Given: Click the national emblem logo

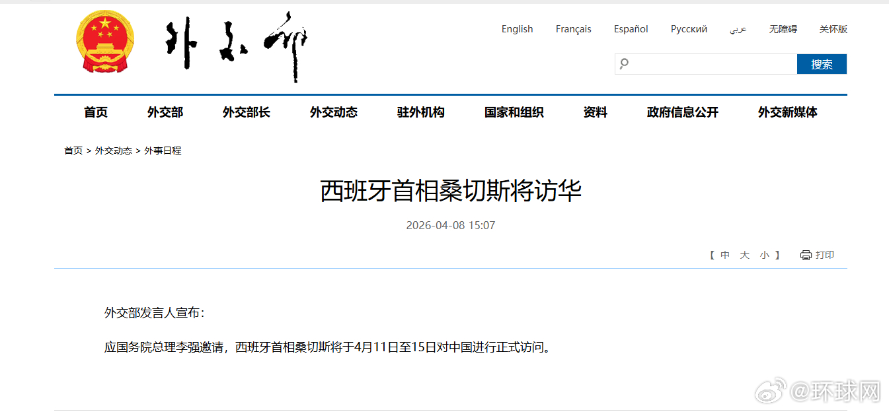Looking at the screenshot, I should click(x=104, y=42).
